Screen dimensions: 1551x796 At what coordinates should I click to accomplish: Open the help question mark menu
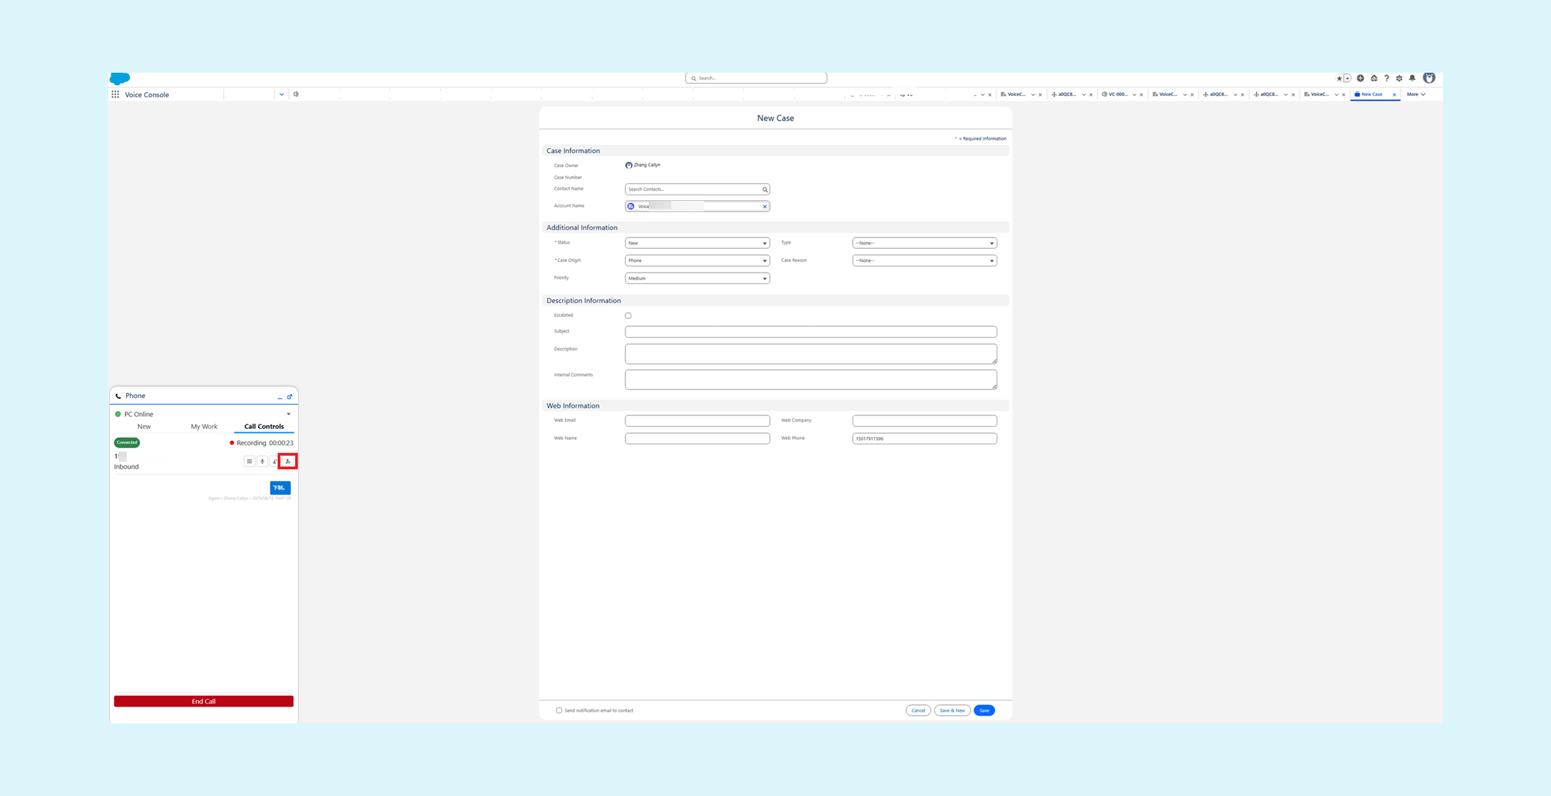pos(1386,78)
